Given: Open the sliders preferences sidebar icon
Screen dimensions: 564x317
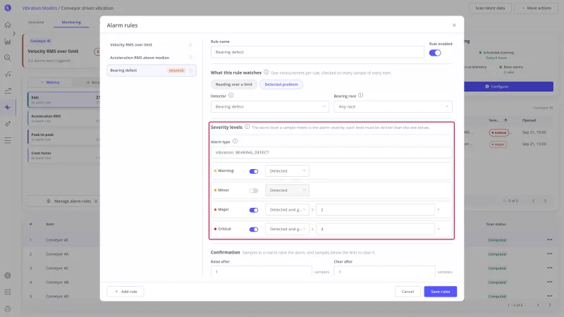Looking at the screenshot, I should pyautogui.click(x=8, y=292).
